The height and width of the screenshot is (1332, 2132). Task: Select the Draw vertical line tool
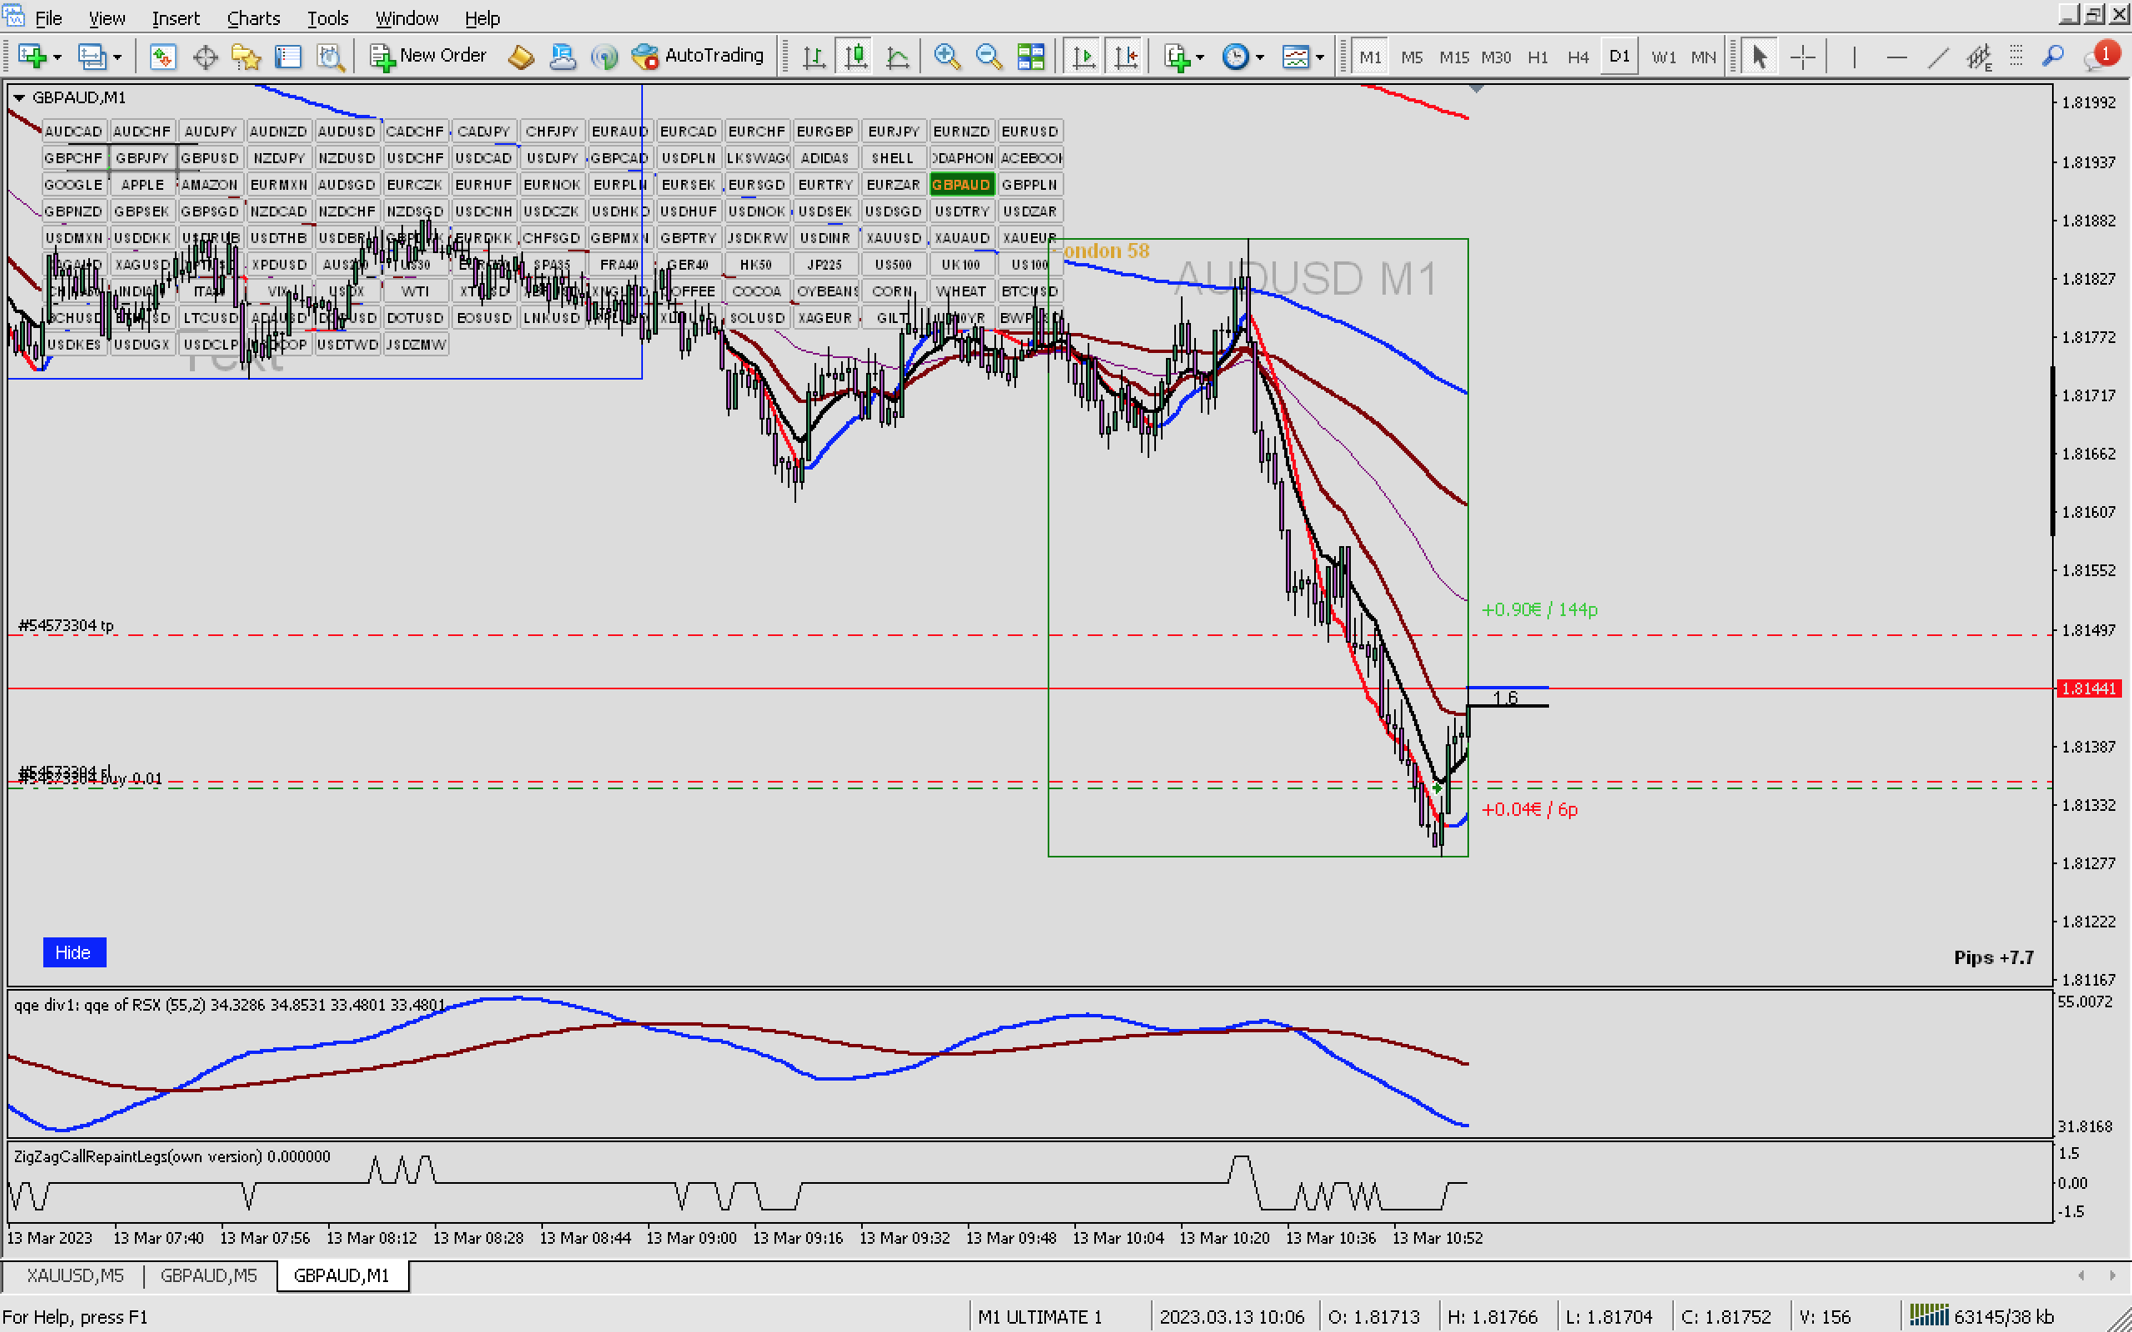pos(1854,57)
